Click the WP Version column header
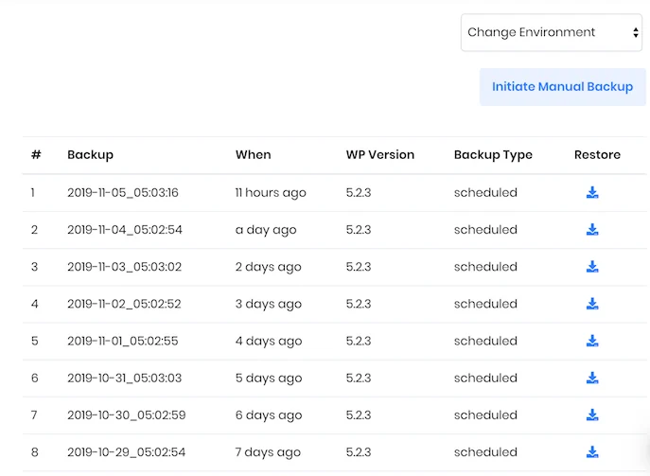This screenshot has width=650, height=476. (x=380, y=154)
